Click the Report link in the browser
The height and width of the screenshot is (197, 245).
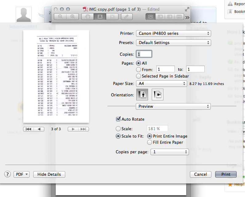[236, 4]
